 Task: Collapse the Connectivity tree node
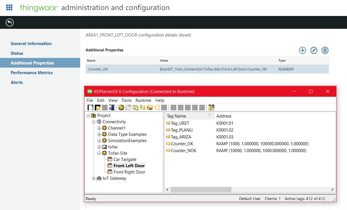[x=94, y=122]
